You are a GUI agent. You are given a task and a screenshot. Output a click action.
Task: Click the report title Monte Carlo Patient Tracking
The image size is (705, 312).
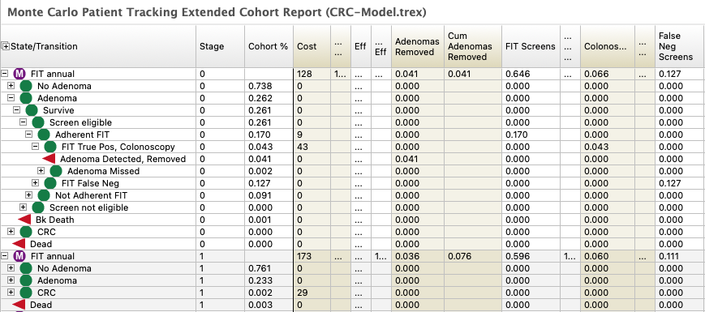click(x=217, y=12)
